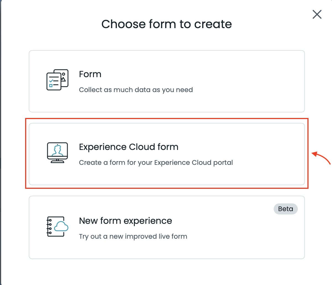This screenshot has width=332, height=285.
Task: Click the "Choose form to create" heading
Action: point(167,24)
